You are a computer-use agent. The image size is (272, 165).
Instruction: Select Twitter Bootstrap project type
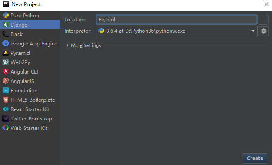click(x=31, y=119)
